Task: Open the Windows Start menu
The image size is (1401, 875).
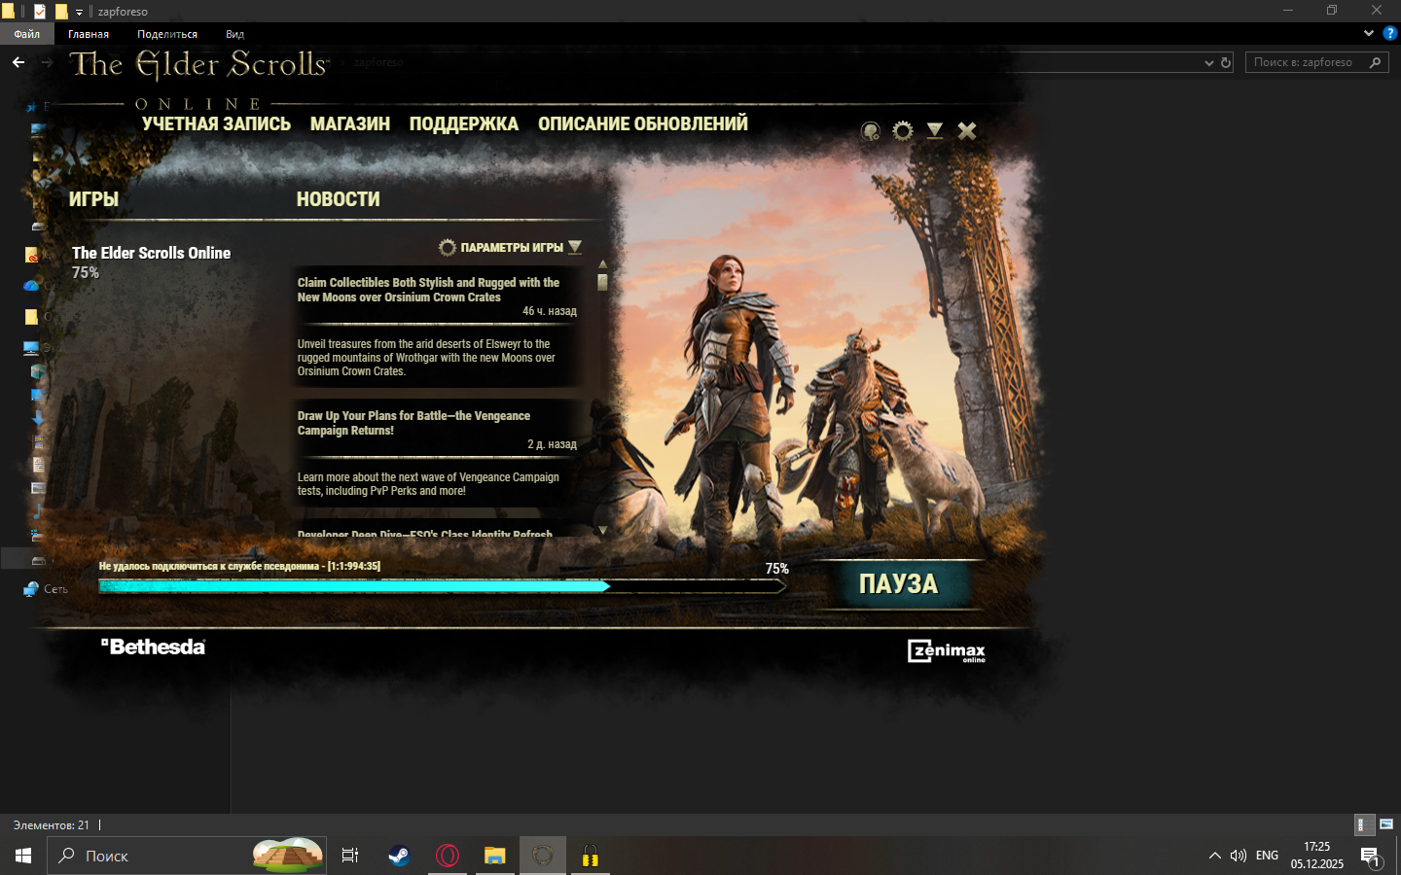Action: coord(23,856)
